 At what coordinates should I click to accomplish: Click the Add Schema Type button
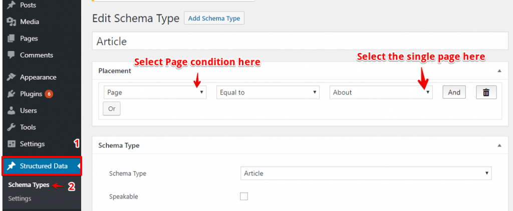pos(214,18)
